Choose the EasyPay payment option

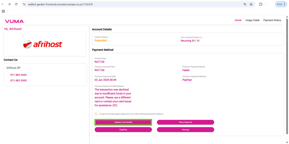(123, 130)
